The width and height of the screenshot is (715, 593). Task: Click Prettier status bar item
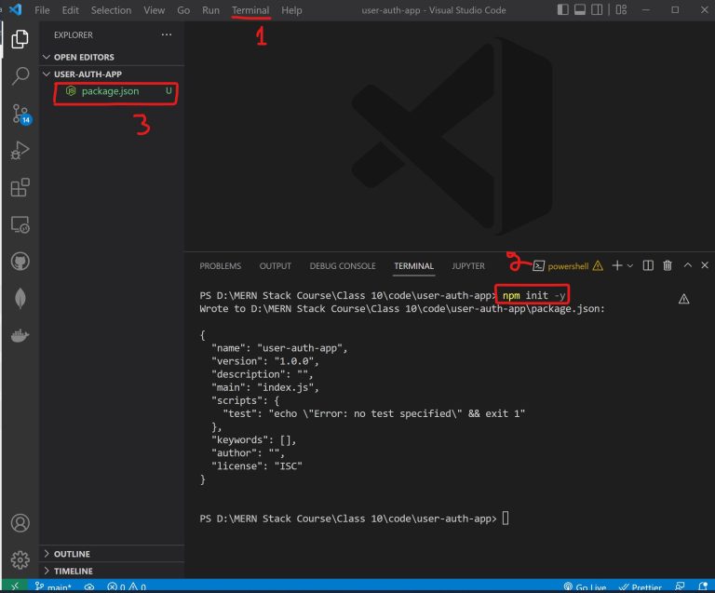pyautogui.click(x=641, y=587)
